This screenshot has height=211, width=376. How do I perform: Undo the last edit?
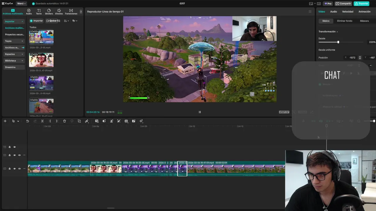point(28,121)
